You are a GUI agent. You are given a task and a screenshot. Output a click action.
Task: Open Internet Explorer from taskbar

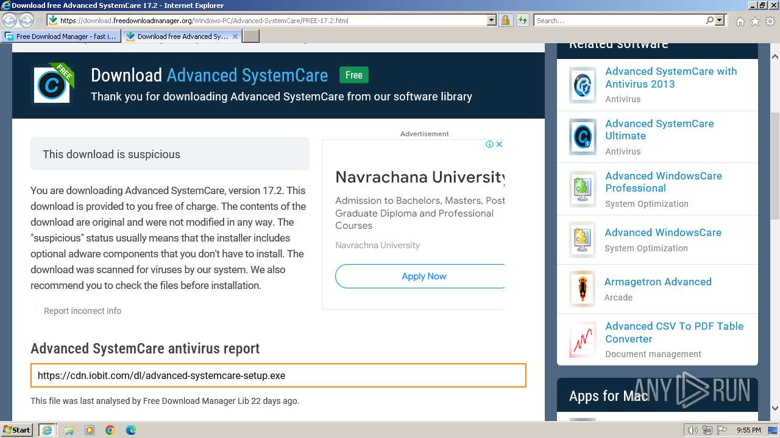pyautogui.click(x=48, y=430)
